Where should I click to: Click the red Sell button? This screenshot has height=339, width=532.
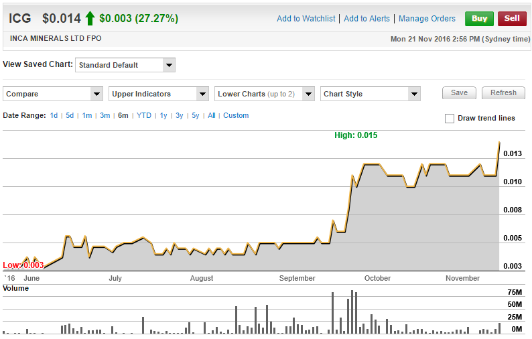[x=512, y=19]
